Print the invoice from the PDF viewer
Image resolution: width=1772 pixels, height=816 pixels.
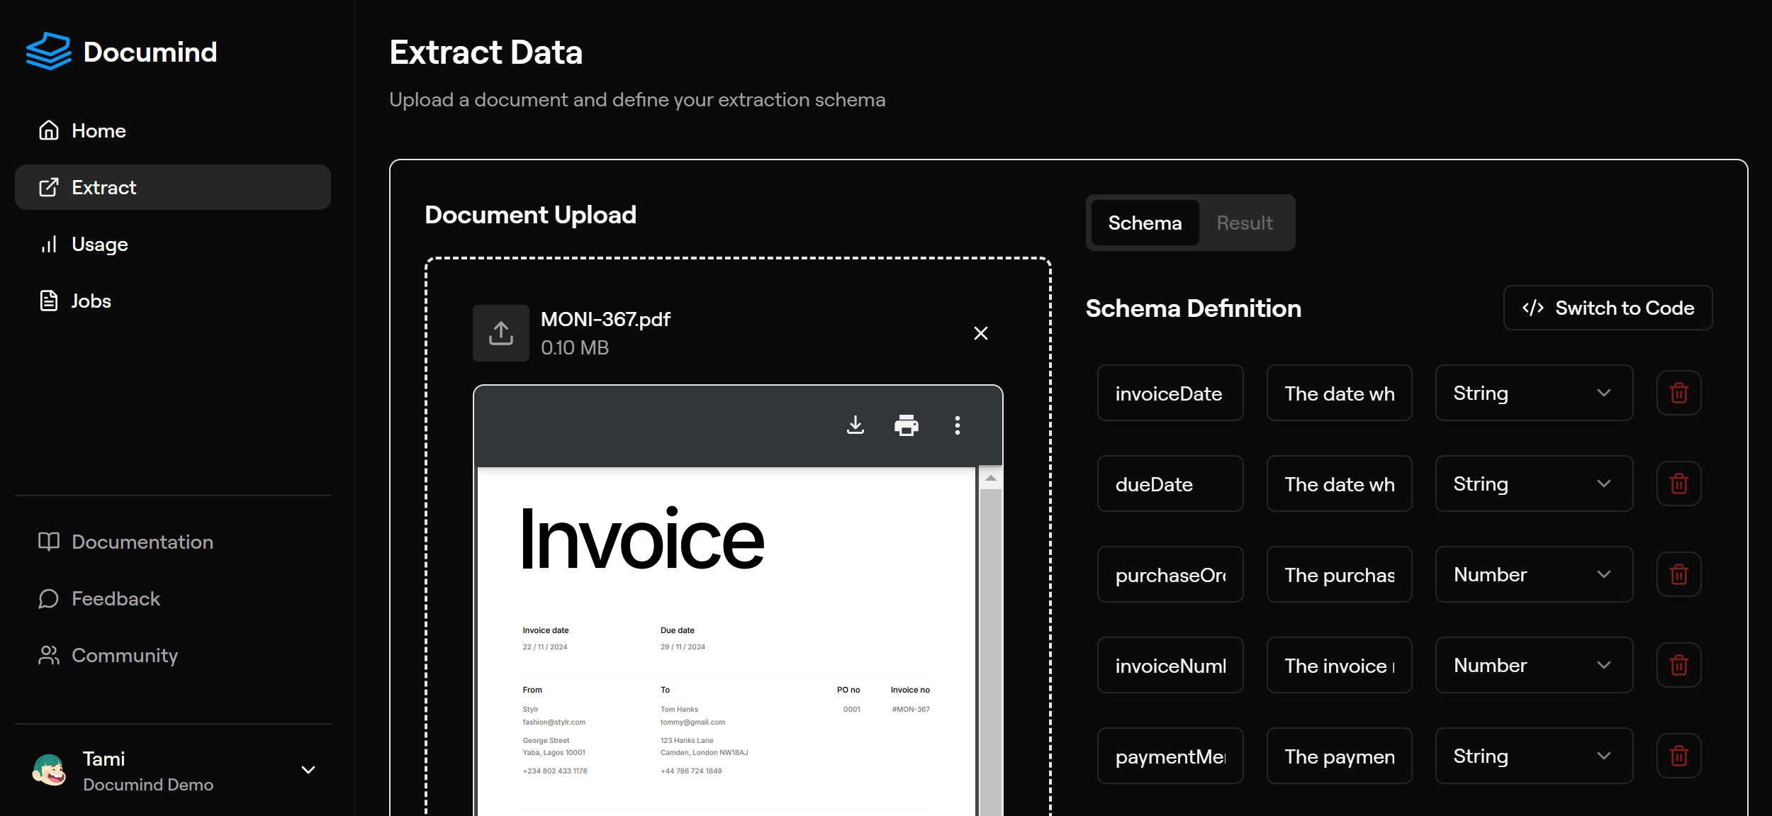(906, 425)
